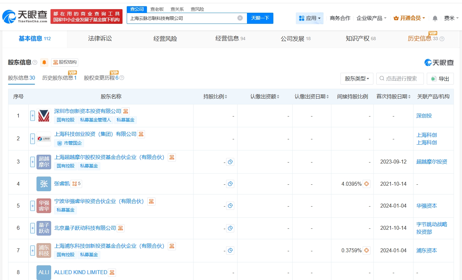Screen dimensions: 462x280
Task: Click indirect holding path icon beside 4.0395%
Action: click(x=367, y=184)
